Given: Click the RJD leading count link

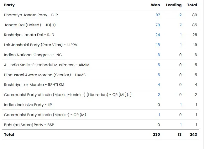Looking at the screenshot, I should (181, 35).
